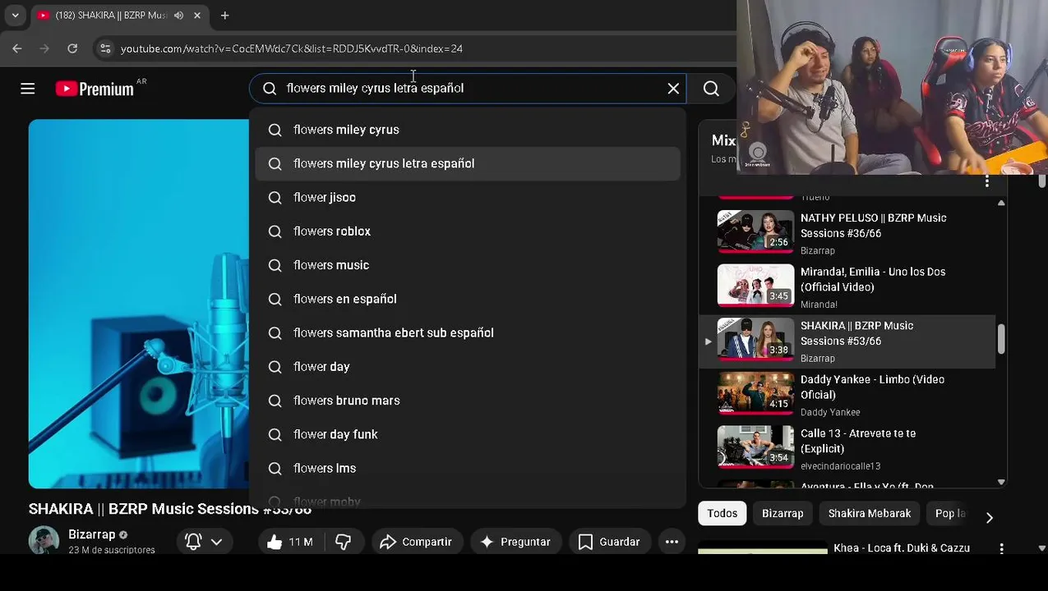Click playlist scrollbar down arrow
Screen dimensions: 1048x591
1001,482
